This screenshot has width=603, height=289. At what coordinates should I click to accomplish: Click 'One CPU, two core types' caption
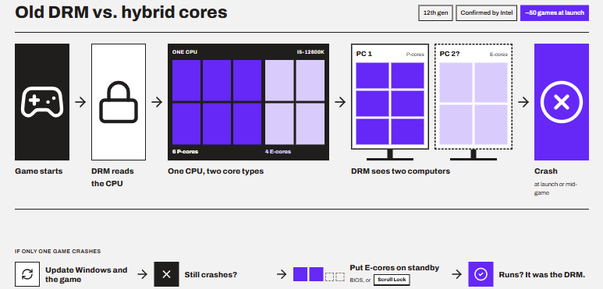(x=216, y=171)
